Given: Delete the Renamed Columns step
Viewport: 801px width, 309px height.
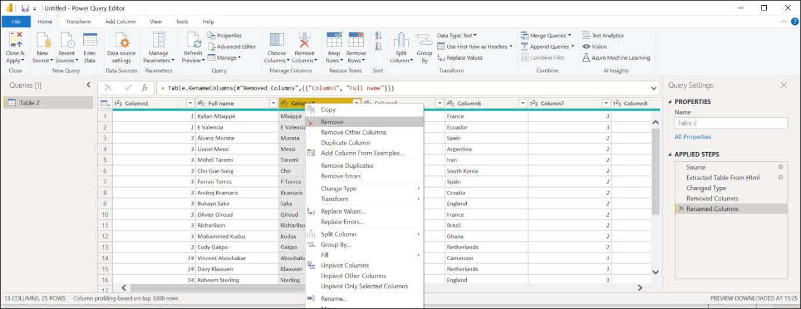Looking at the screenshot, I should coord(681,209).
